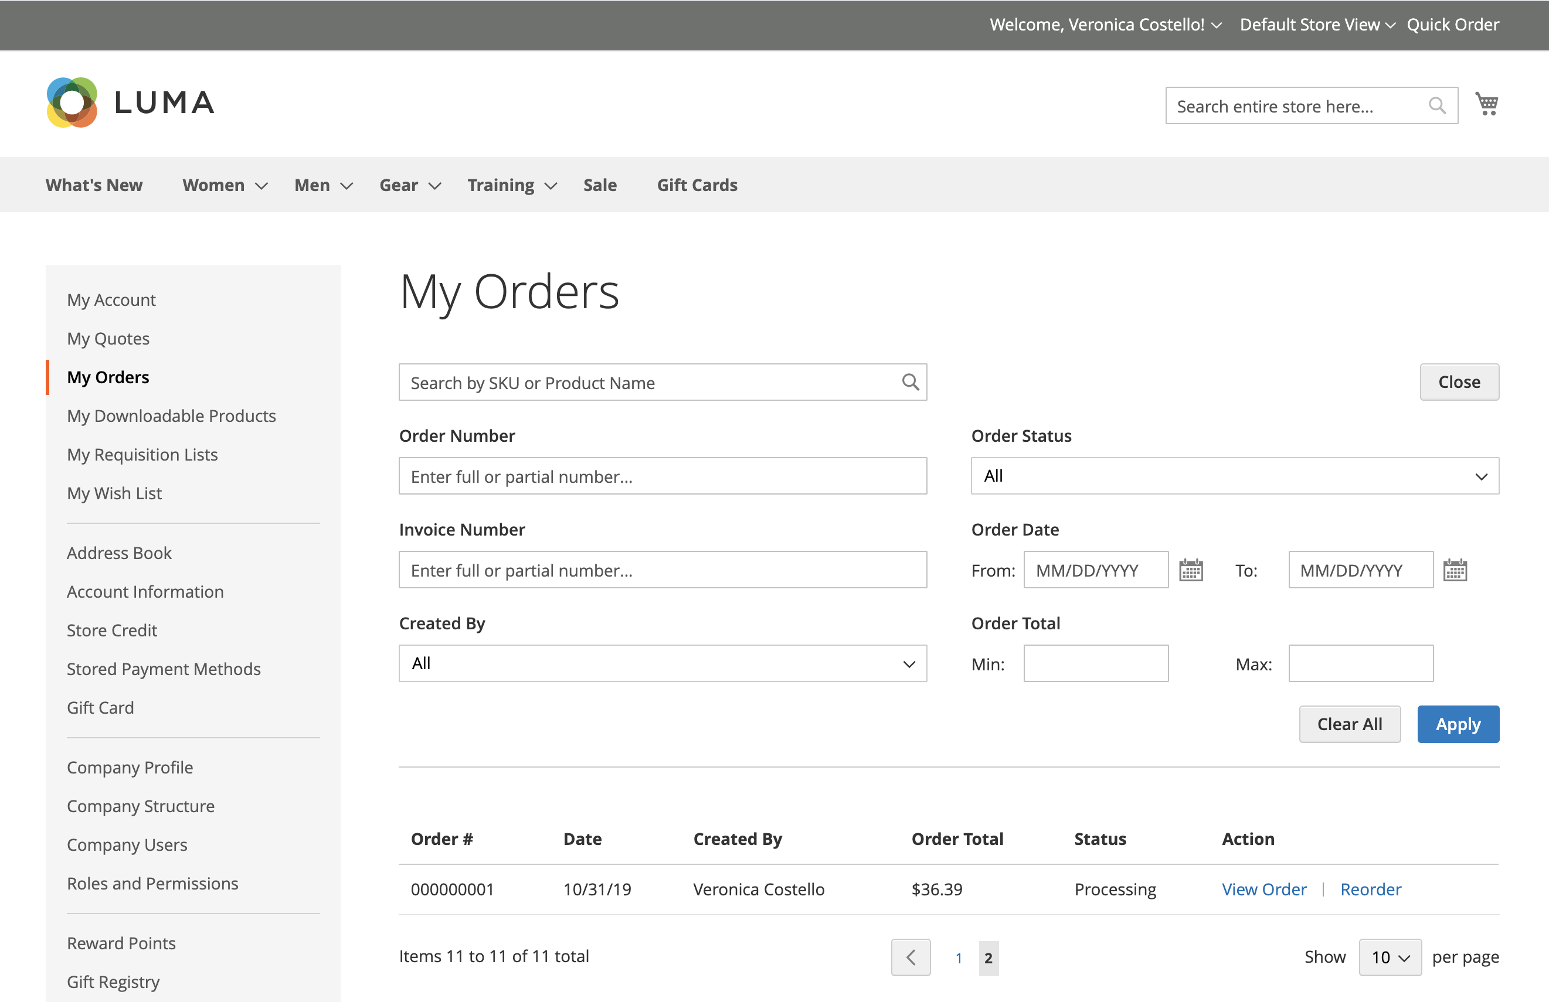Change the items per page dropdown
Image resolution: width=1549 pixels, height=1002 pixels.
(x=1390, y=957)
